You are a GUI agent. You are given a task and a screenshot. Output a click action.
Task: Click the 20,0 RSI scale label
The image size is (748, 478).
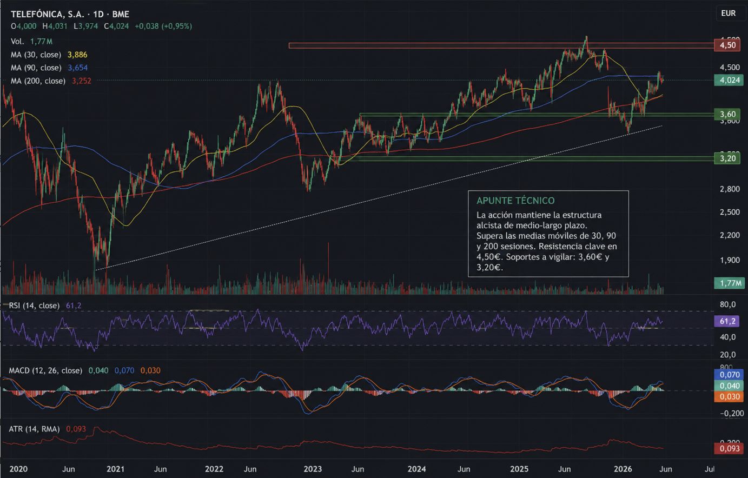pyautogui.click(x=728, y=354)
